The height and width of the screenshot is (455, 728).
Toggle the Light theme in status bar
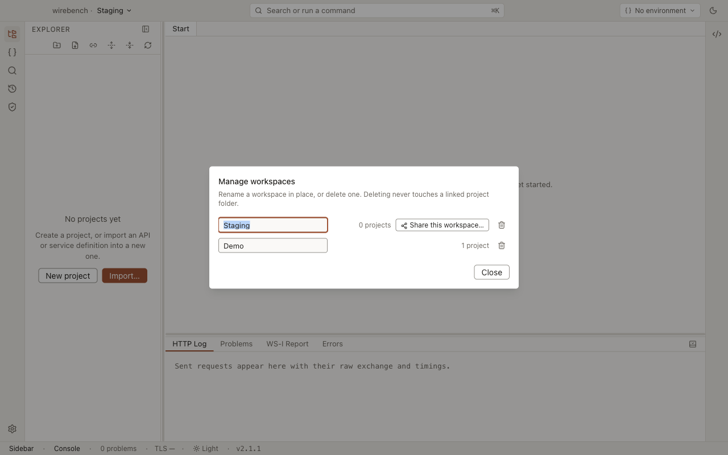(x=205, y=449)
